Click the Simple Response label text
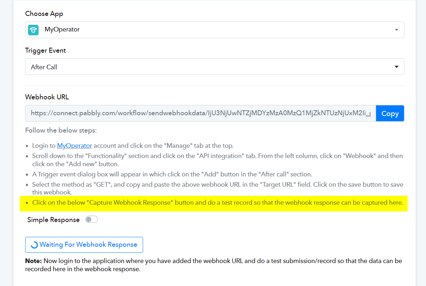Image resolution: width=426 pixels, height=286 pixels. tap(53, 220)
